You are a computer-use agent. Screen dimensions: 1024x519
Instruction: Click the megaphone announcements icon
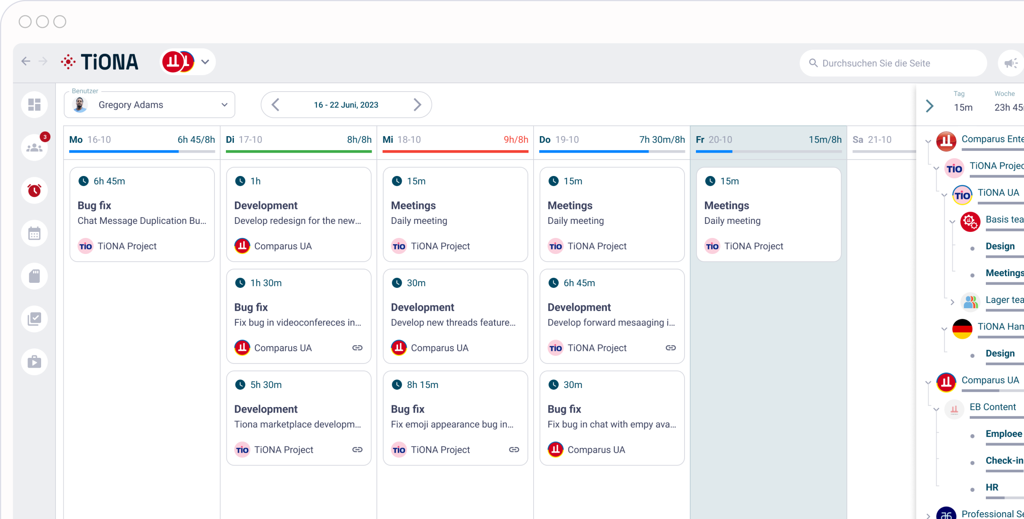pos(1011,63)
